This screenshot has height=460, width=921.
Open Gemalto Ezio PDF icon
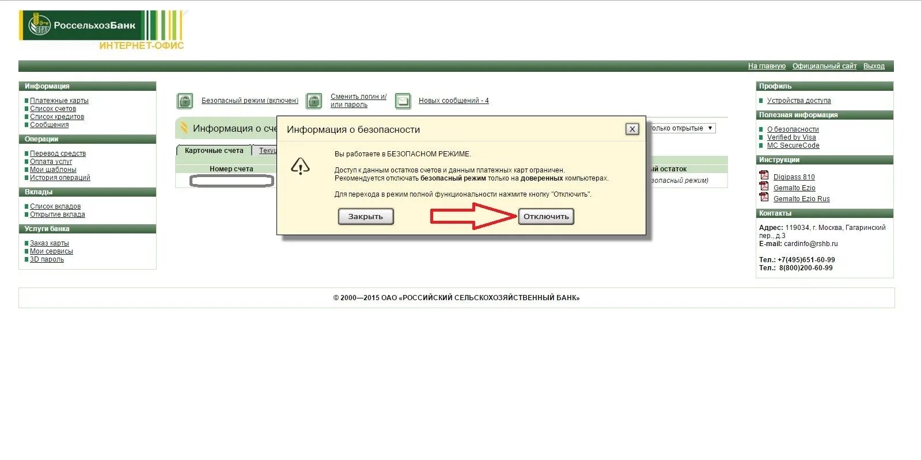[764, 186]
